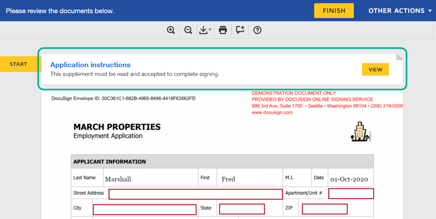
Task: Click the ZIP code field
Action: pyautogui.click(x=325, y=209)
